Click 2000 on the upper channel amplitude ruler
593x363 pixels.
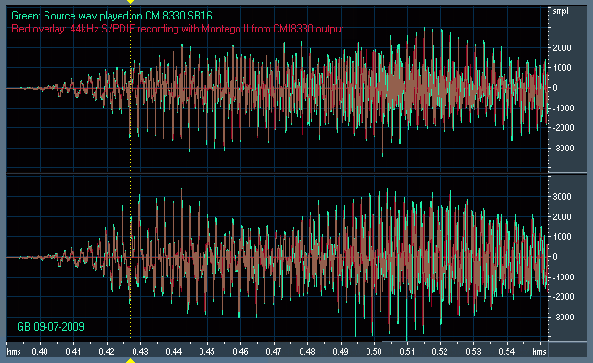[x=562, y=48]
